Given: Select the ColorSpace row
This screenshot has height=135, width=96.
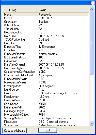Looking at the screenshot, I should pos(46,104).
